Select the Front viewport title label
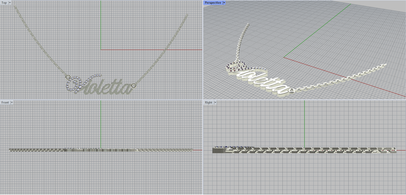The image size is (406, 195). [x=5, y=103]
